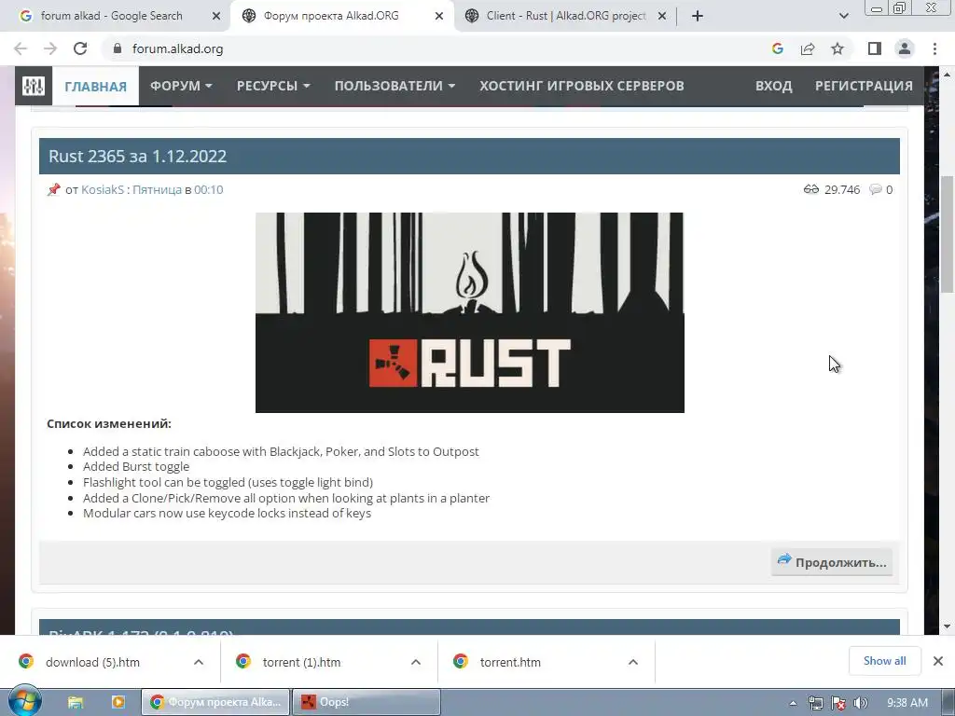This screenshot has width=955, height=716.
Task: Reload the page with refresh icon
Action: point(80,48)
